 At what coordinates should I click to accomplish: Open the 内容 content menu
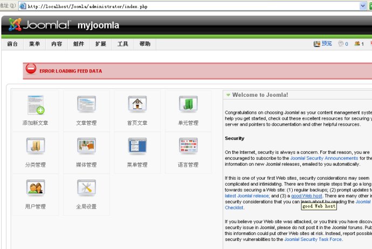pyautogui.click(x=57, y=44)
